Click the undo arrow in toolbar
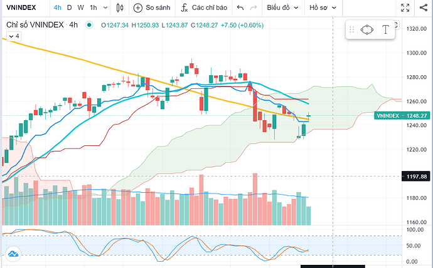This screenshot has width=433, height=268. [240, 8]
